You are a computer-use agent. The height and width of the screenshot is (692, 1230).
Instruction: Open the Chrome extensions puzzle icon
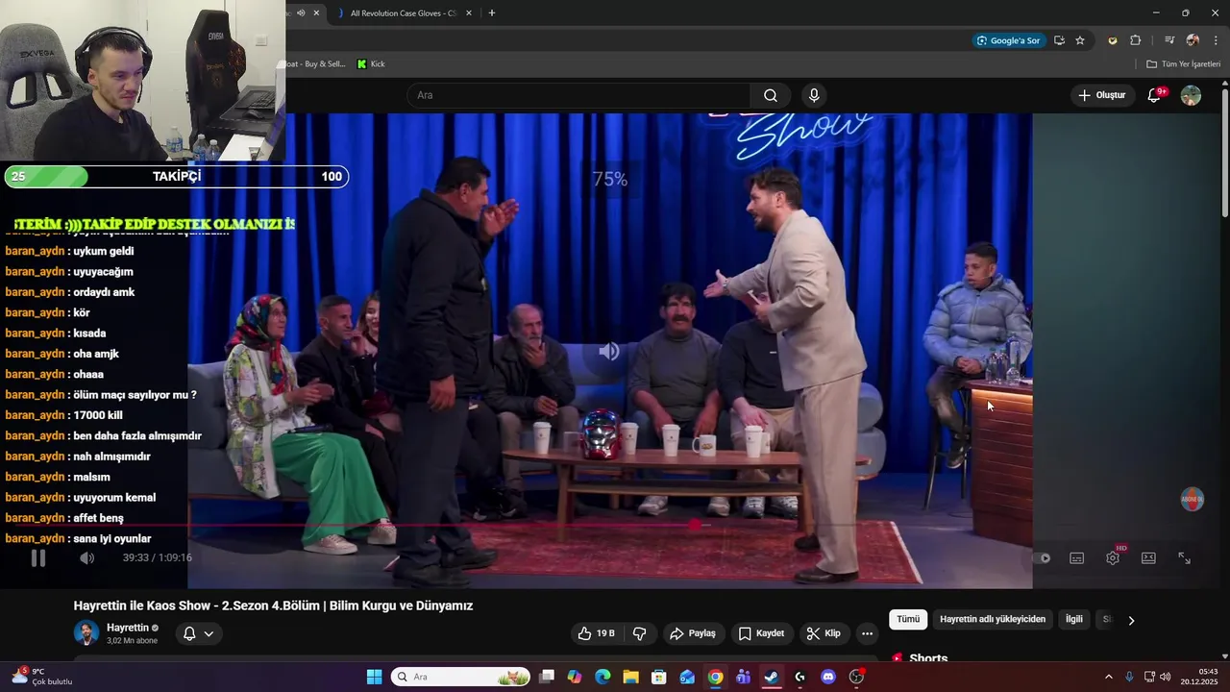(x=1136, y=40)
